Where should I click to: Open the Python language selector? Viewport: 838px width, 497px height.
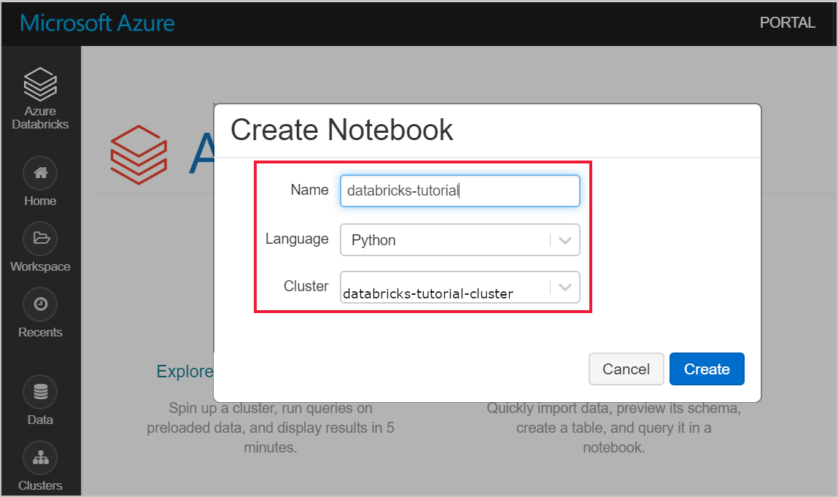459,239
